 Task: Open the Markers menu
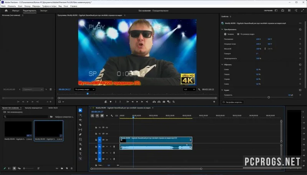36,6
